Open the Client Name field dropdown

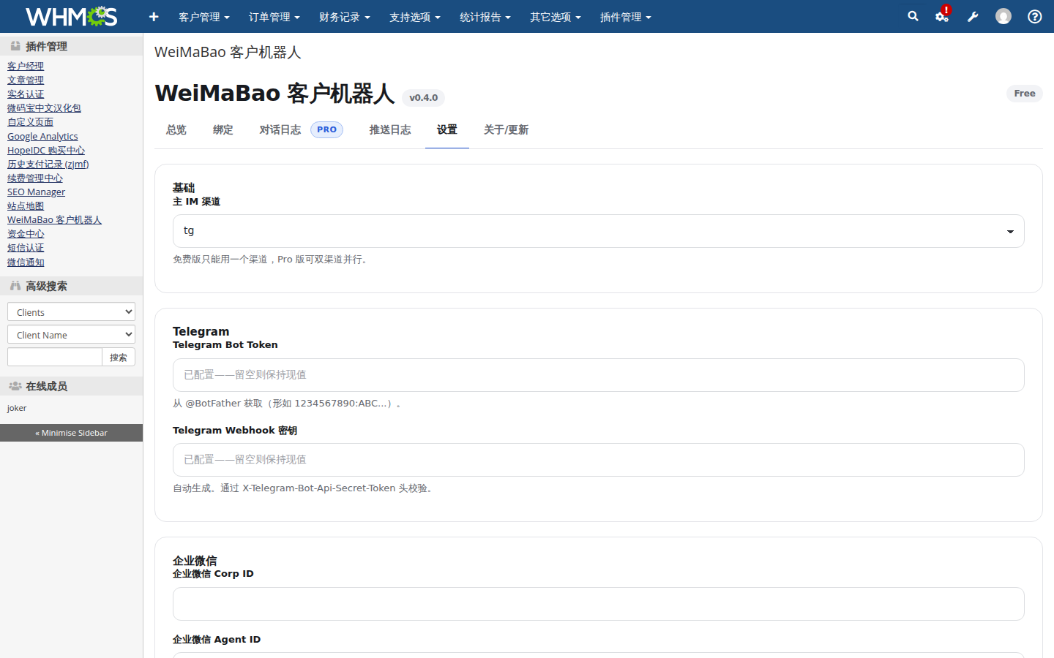point(71,334)
